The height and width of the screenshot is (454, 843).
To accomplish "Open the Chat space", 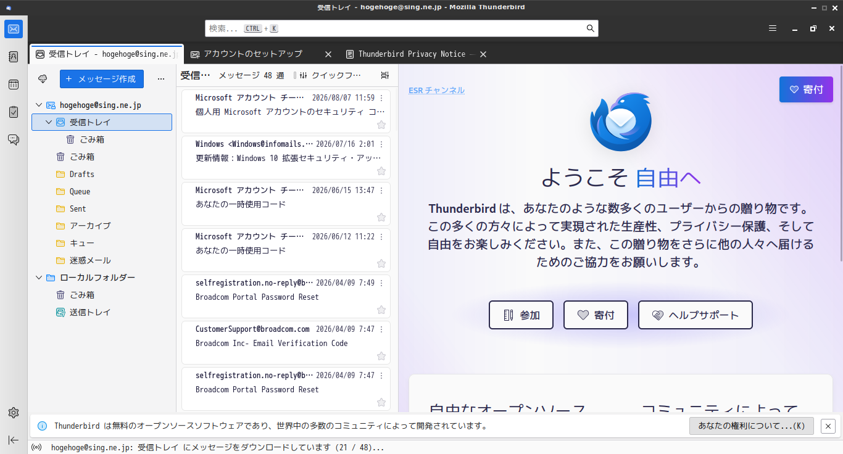I will click(14, 140).
